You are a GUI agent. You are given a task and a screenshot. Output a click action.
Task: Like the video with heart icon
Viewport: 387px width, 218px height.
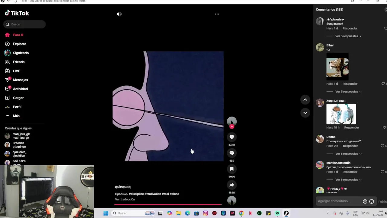point(232,137)
